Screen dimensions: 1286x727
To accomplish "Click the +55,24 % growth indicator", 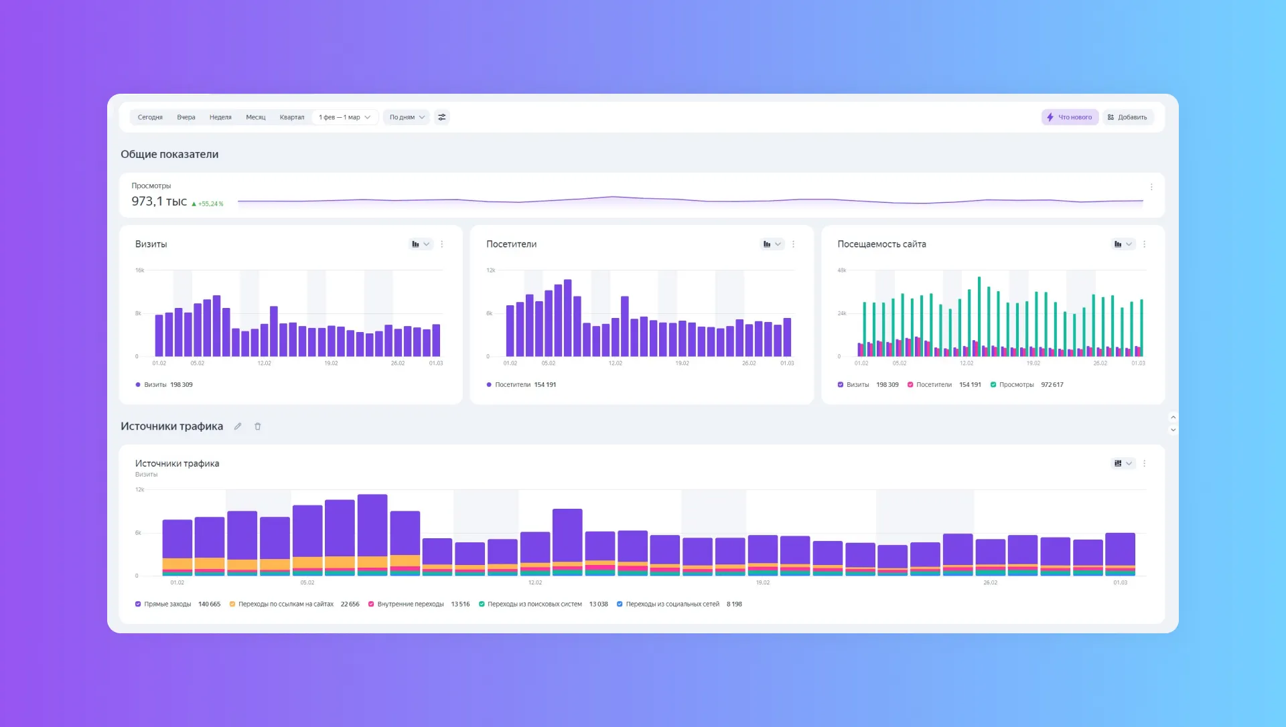I will tap(208, 204).
